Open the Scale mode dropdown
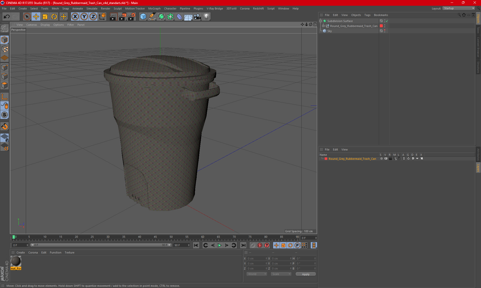Viewport: 481px width, 288px height. [281, 274]
